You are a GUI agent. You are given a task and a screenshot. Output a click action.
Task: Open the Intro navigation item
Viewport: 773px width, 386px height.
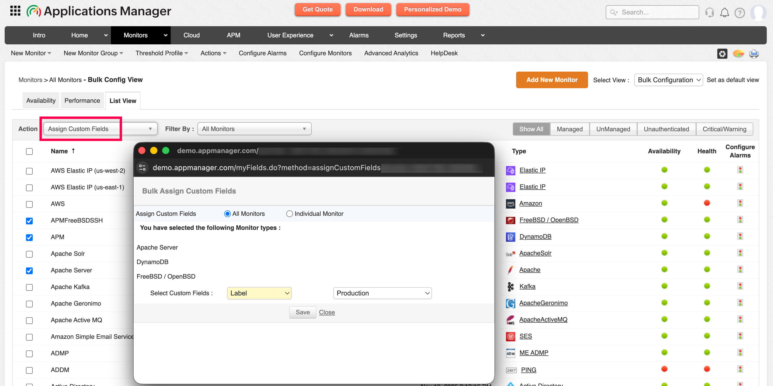[39, 35]
